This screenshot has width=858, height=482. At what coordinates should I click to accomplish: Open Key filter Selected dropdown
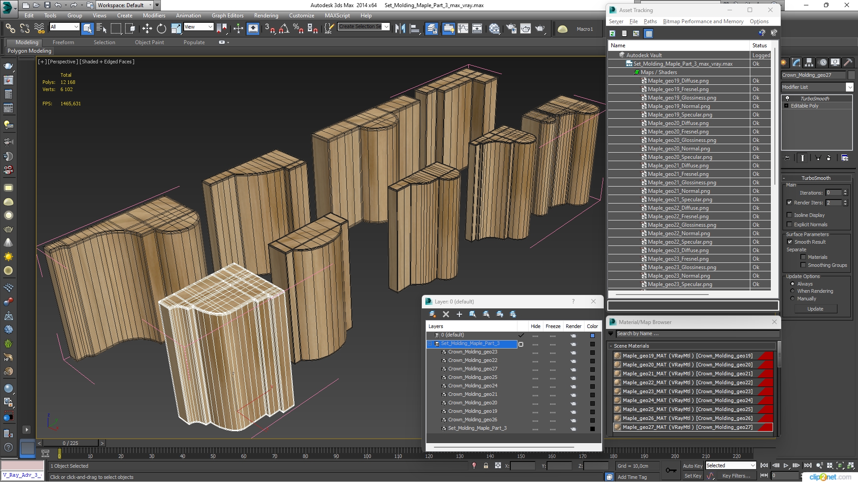click(x=730, y=465)
